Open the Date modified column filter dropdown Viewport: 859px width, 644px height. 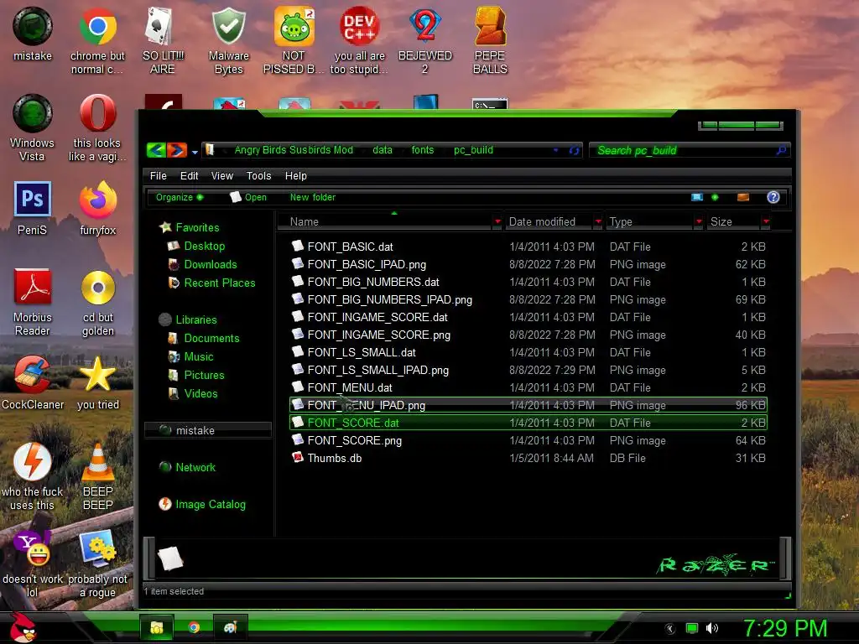[598, 221]
